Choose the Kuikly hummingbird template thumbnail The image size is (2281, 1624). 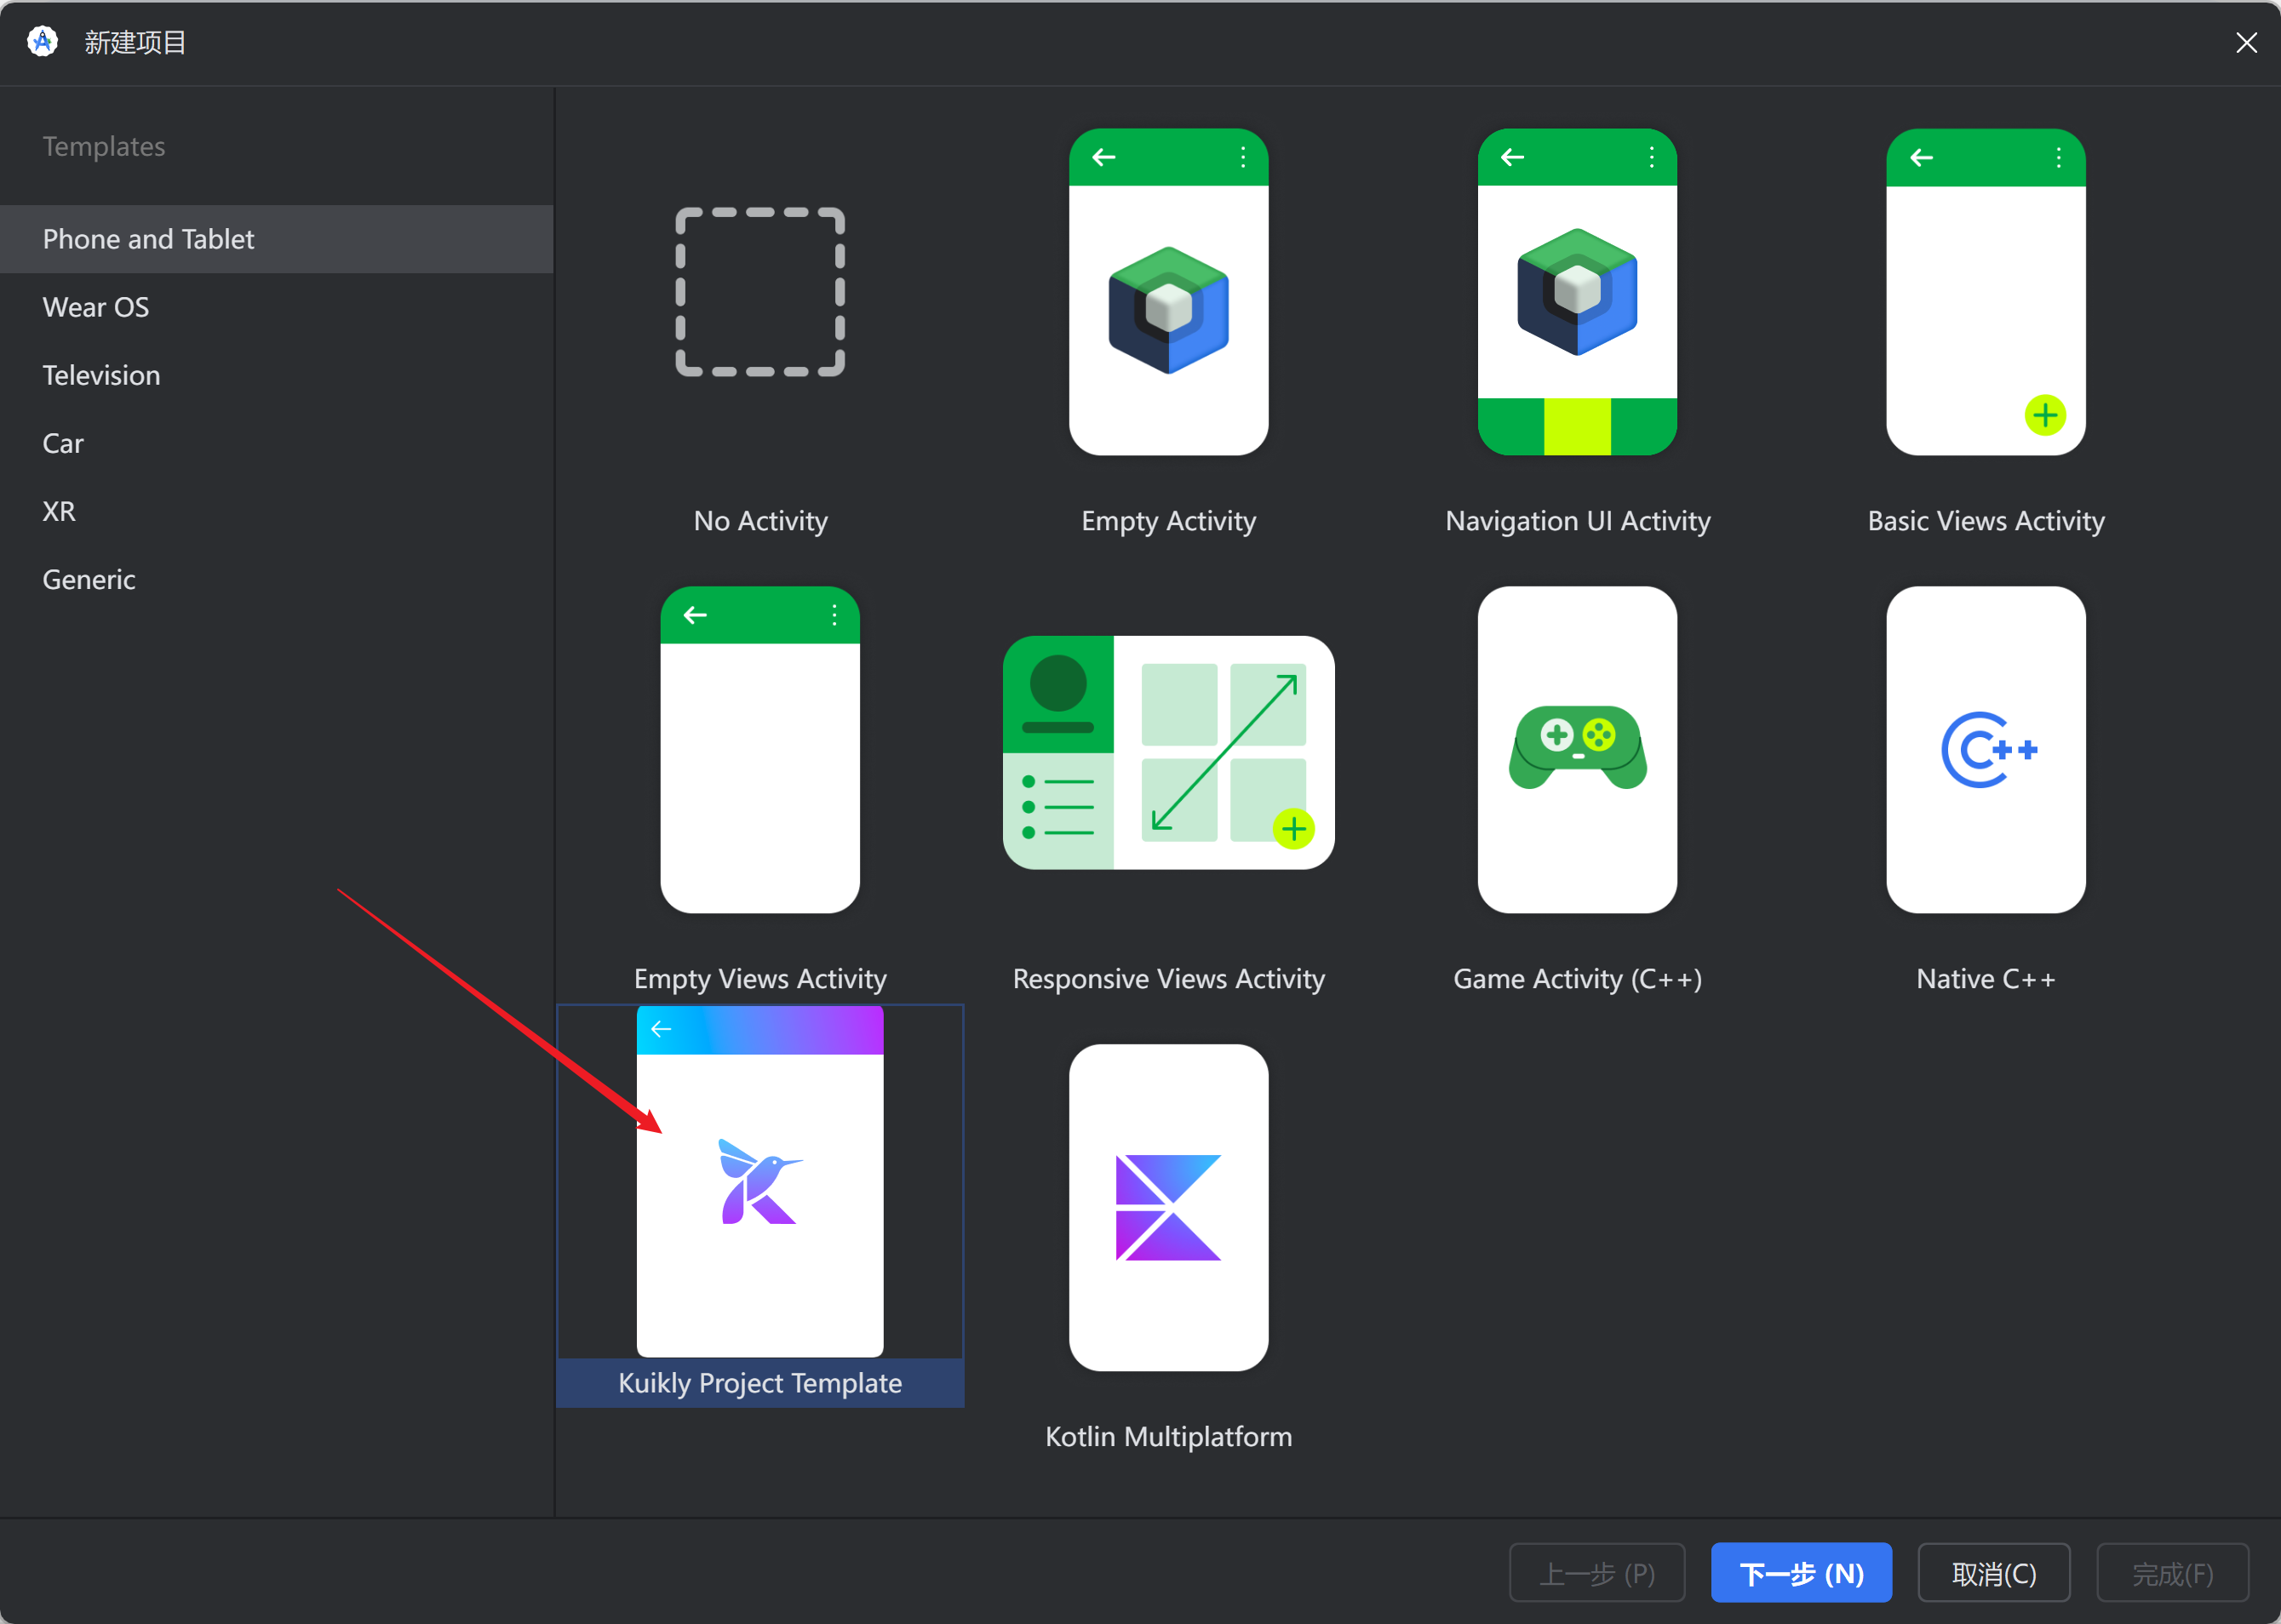tap(759, 1182)
